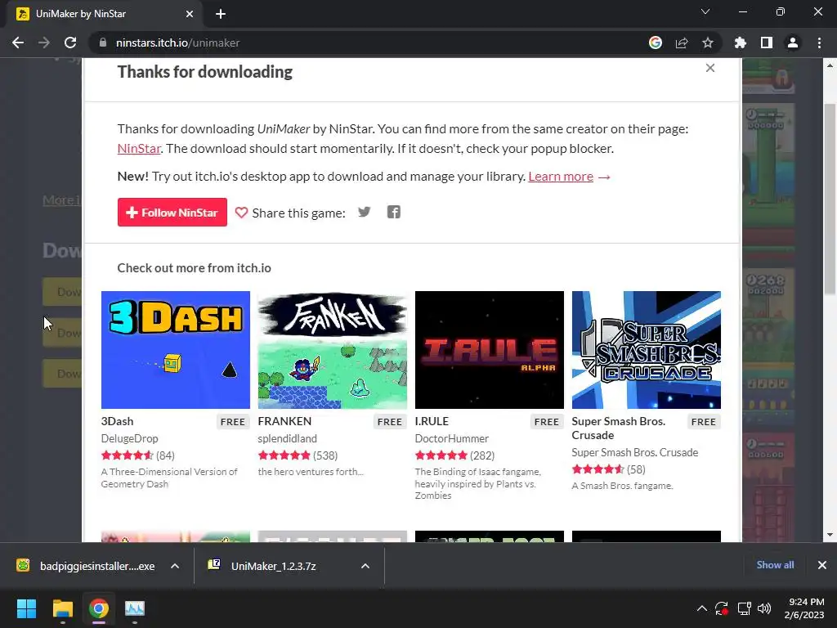Image resolution: width=837 pixels, height=628 pixels.
Task: Click the Google icon in address bar
Action: 656,43
